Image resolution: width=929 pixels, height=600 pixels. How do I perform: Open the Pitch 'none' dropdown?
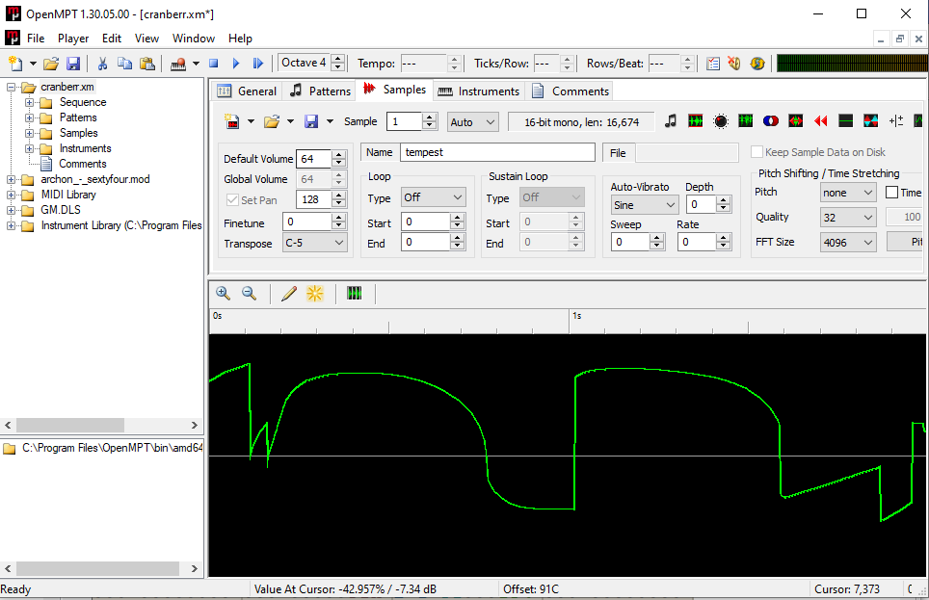(848, 193)
